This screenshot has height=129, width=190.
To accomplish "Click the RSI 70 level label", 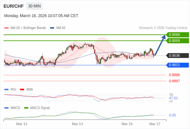I will (x=171, y=95).
